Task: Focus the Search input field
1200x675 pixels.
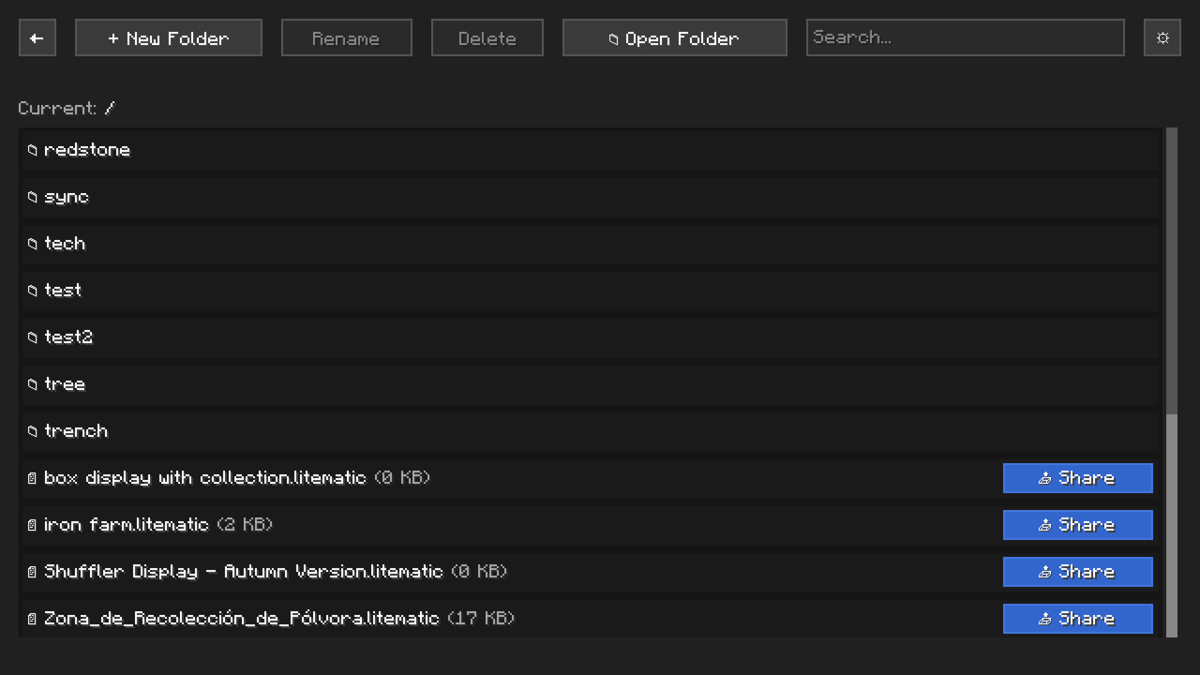Action: [965, 37]
